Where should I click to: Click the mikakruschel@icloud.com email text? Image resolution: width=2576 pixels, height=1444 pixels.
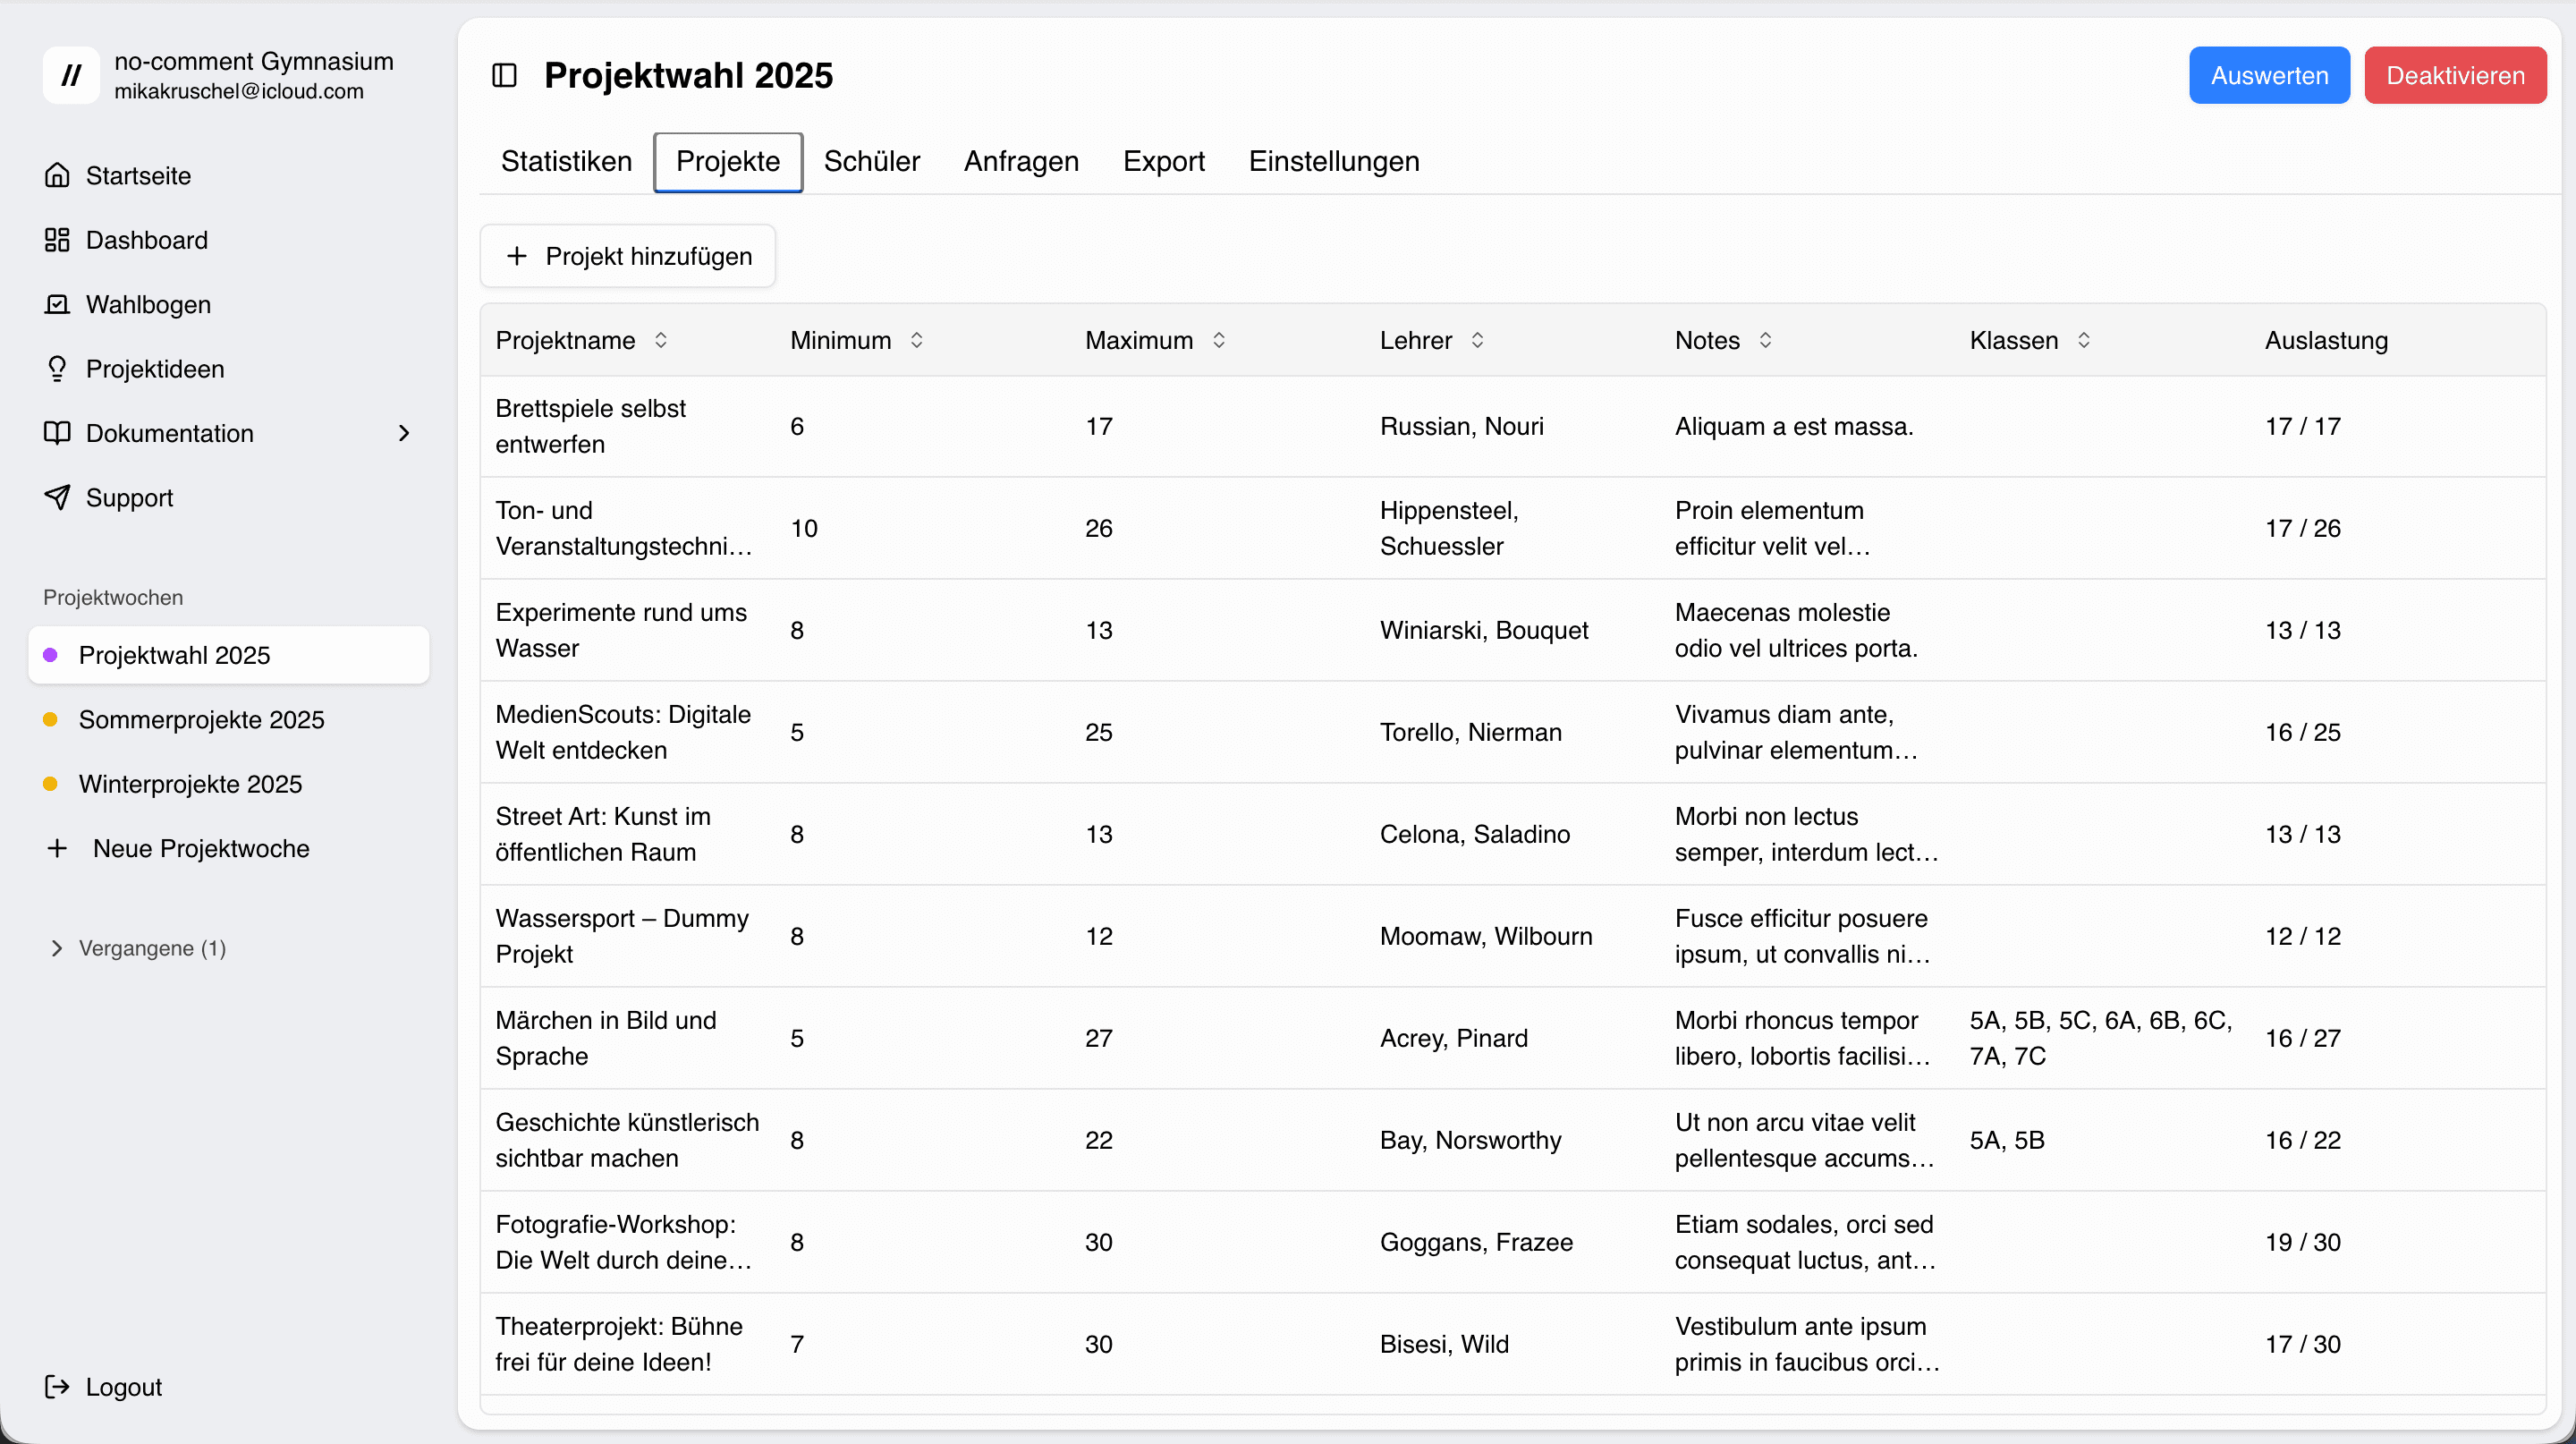pyautogui.click(x=239, y=91)
